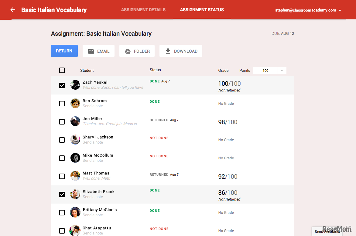The image size is (356, 236).
Task: Select the Assignment Status tab
Action: 202,9
